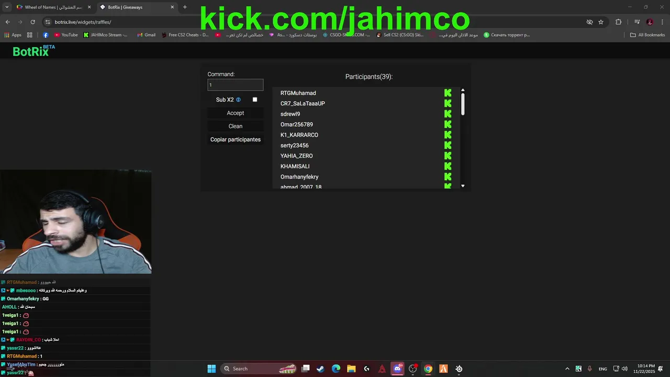
Task: Click the Kick icon next to sdrewl9
Action: pos(448,114)
